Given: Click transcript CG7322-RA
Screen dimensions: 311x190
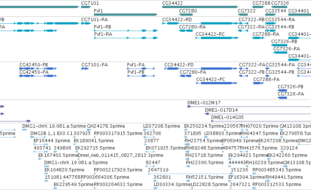Looking at the screenshot, I should pos(251,27).
